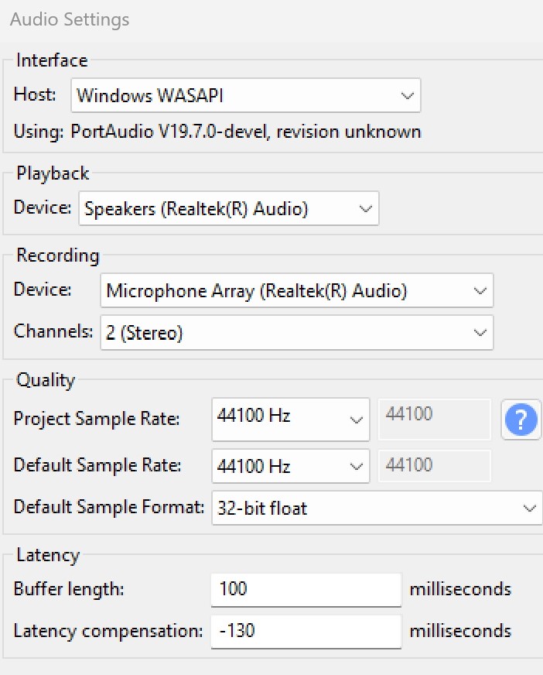Click the Interface group heading
This screenshot has height=675, width=543.
click(52, 60)
